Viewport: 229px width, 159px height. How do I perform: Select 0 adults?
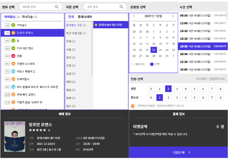tap(151, 89)
